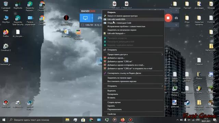The width and height of the screenshot is (219, 123).
Task: Select the Movavi desktop shortcut
Action: coord(30,105)
